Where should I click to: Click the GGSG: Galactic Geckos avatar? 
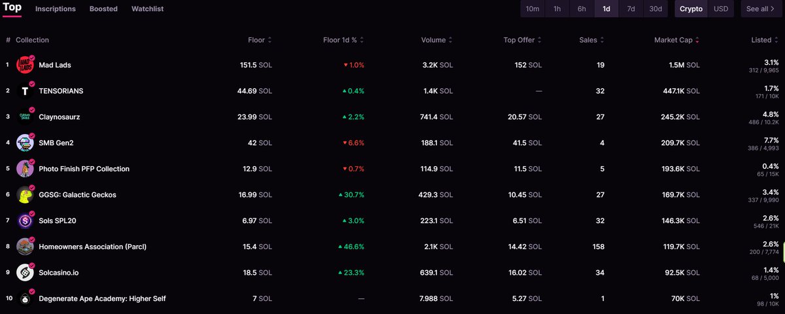(25, 195)
